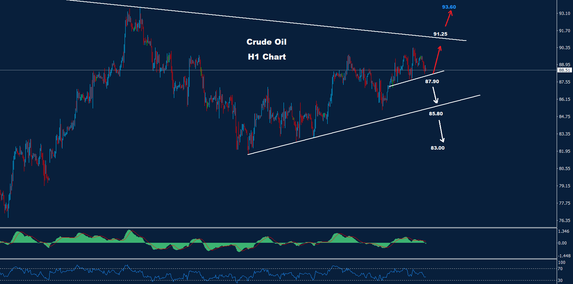This screenshot has width=573, height=284.
Task: Click the 87.90 support label
Action: [x=432, y=81]
